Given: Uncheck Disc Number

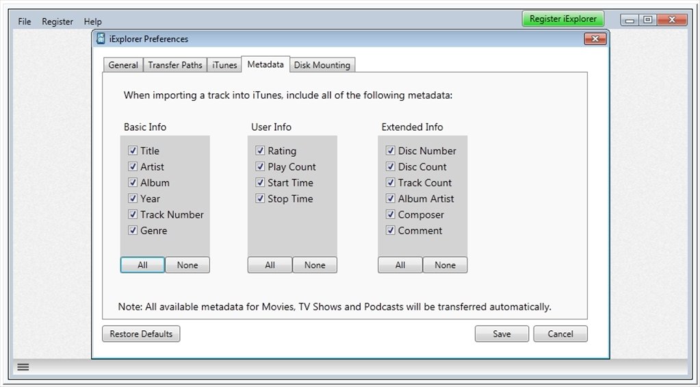Looking at the screenshot, I should (x=390, y=151).
